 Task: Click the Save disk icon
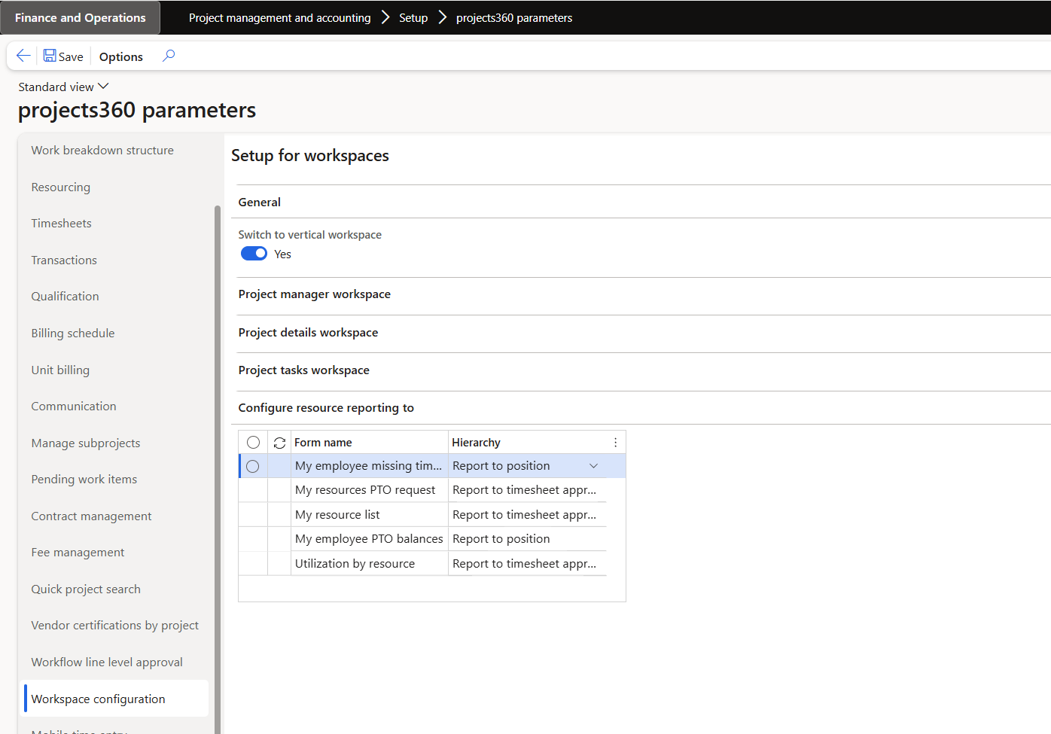pos(50,56)
